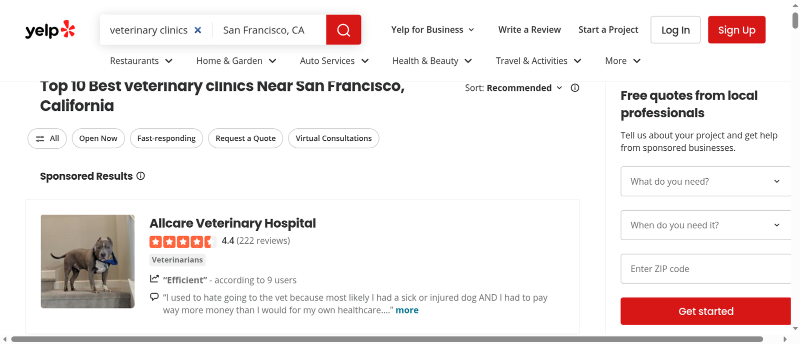The image size is (800, 344).
Task: Expand the Yelp for Business dropdown
Action: pyautogui.click(x=432, y=30)
